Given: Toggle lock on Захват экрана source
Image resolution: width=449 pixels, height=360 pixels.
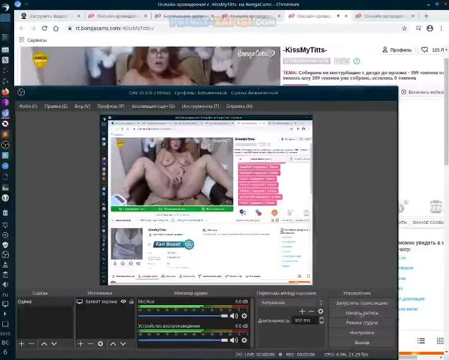Looking at the screenshot, I should 131,302.
